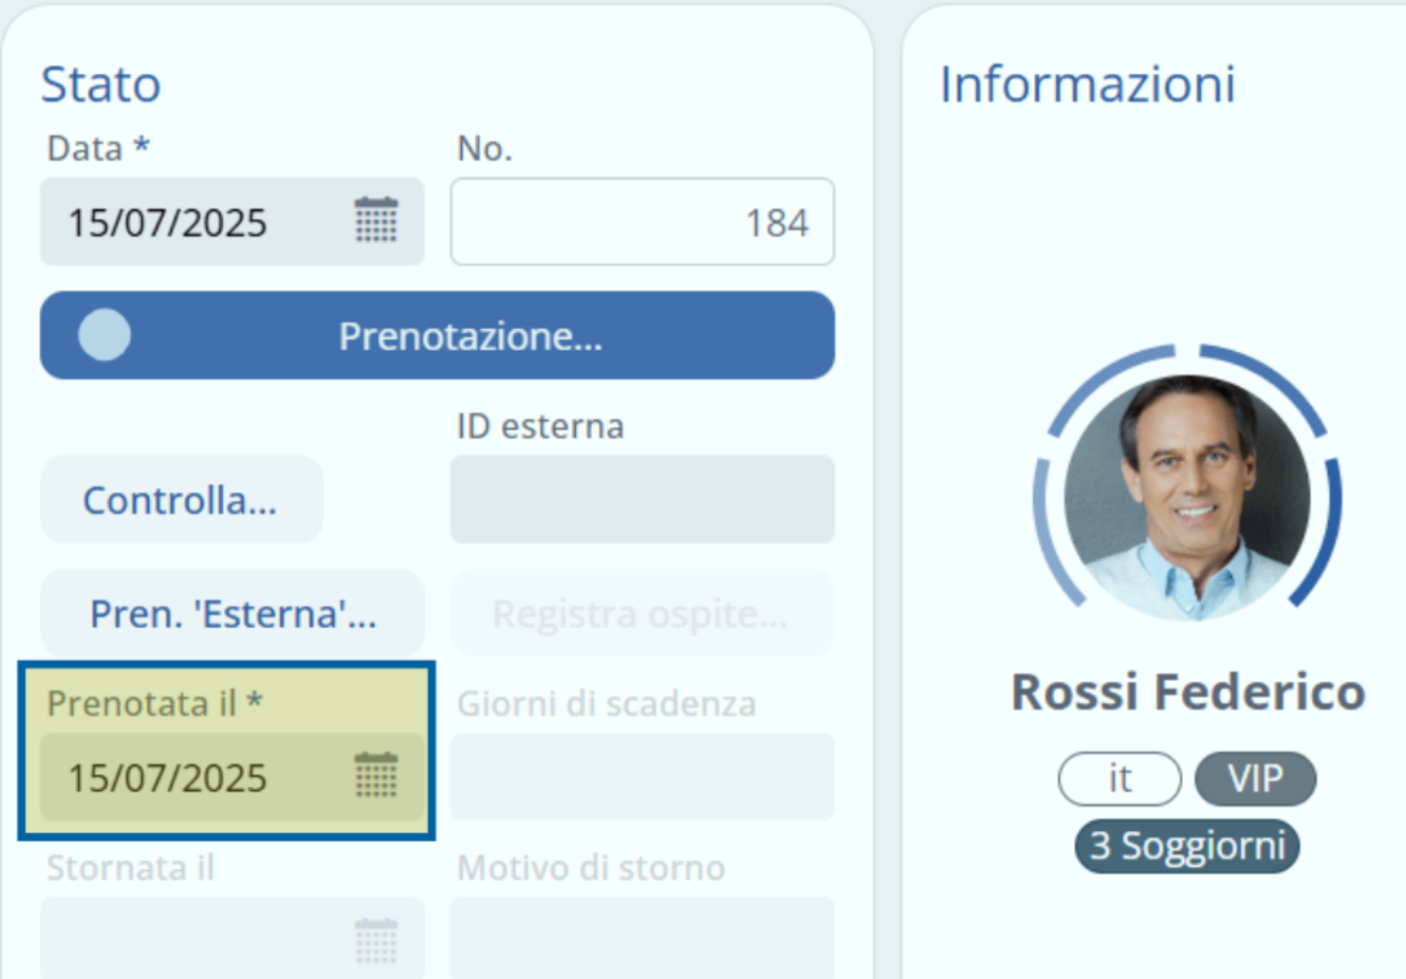Click the 'it' language badge
Screen dimensions: 1406x979
[x=1119, y=779]
